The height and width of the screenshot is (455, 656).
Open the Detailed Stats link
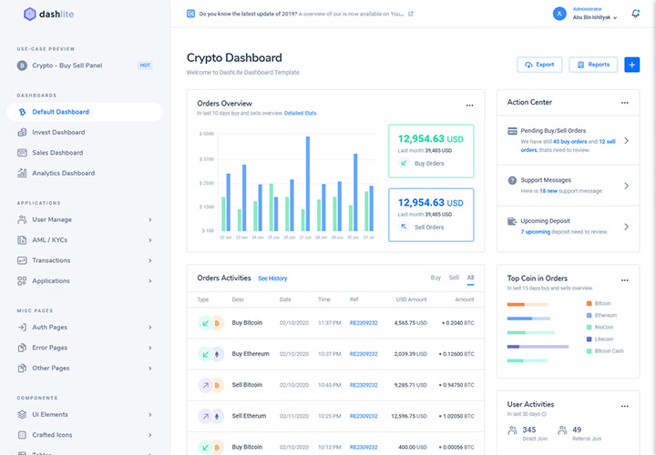click(x=300, y=113)
